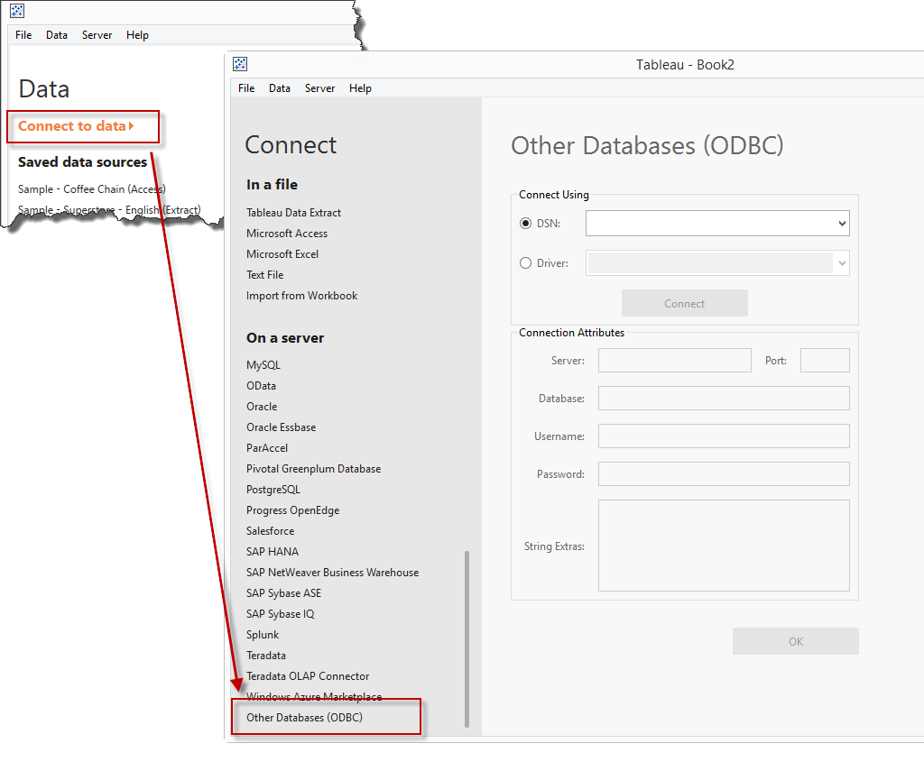
Task: Open the Data menu in the Book2 window
Action: pos(280,88)
